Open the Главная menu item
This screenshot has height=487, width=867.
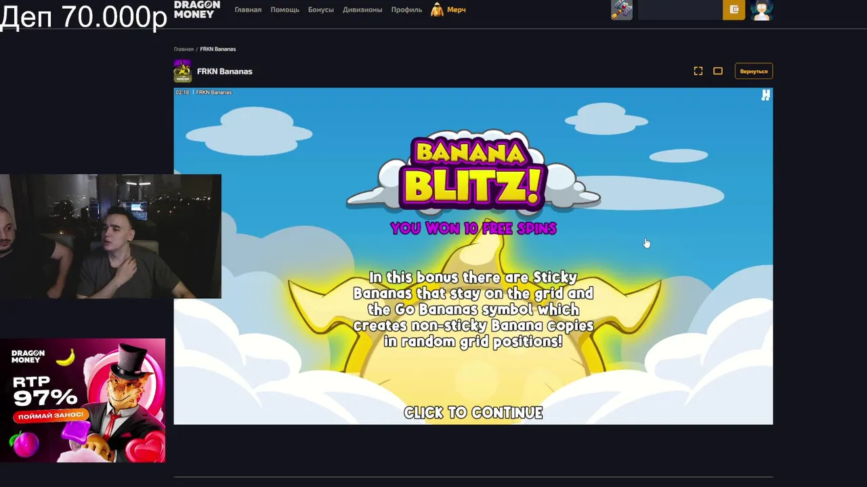tap(248, 10)
